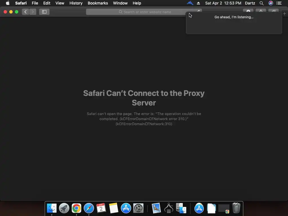Click the yellow minimize window button
The width and height of the screenshot is (288, 216).
[x=11, y=12]
